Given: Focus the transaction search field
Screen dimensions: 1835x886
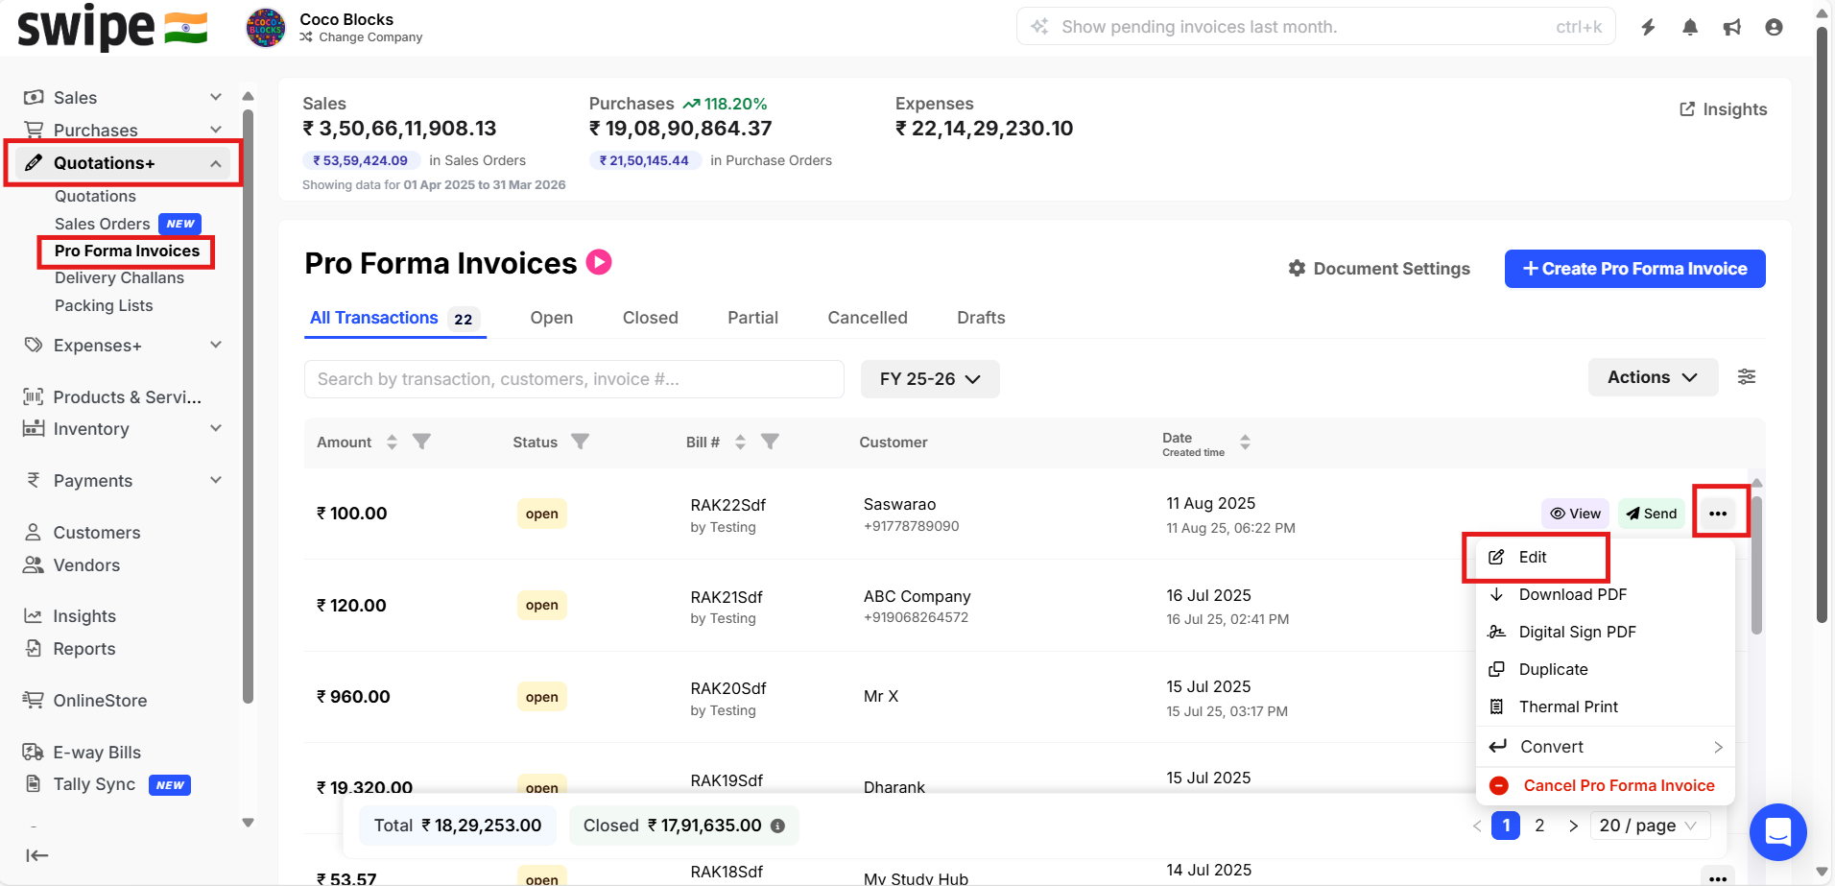Looking at the screenshot, I should [x=574, y=379].
